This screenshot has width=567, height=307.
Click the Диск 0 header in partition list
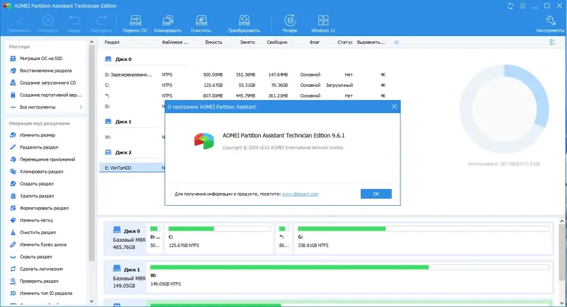(x=123, y=59)
